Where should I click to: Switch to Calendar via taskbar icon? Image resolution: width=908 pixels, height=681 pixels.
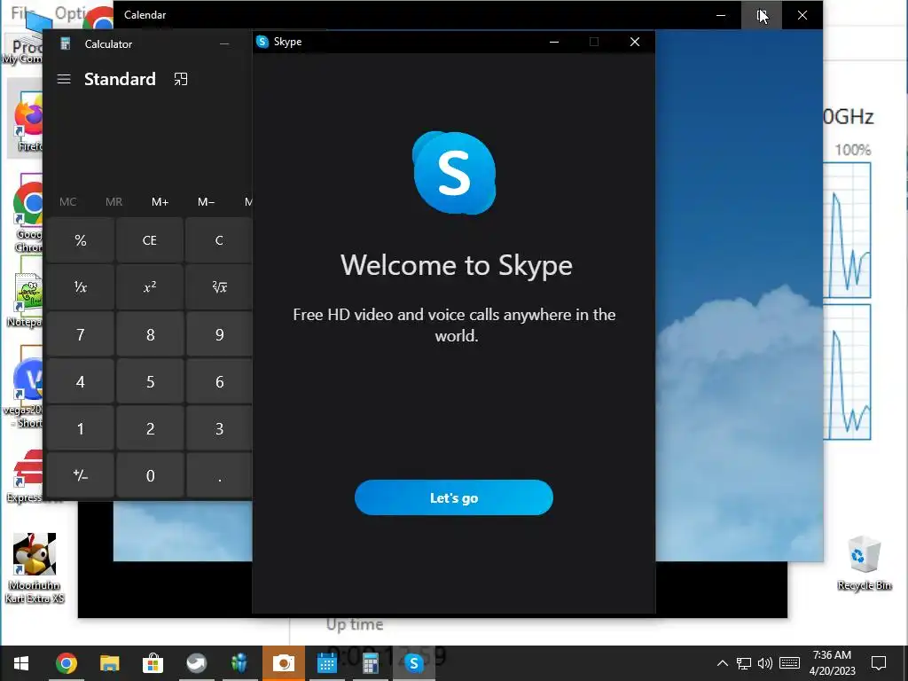click(x=326, y=663)
